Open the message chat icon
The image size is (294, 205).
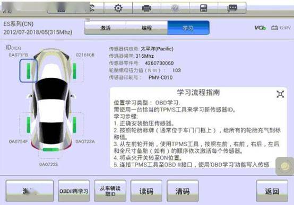coord(232,8)
